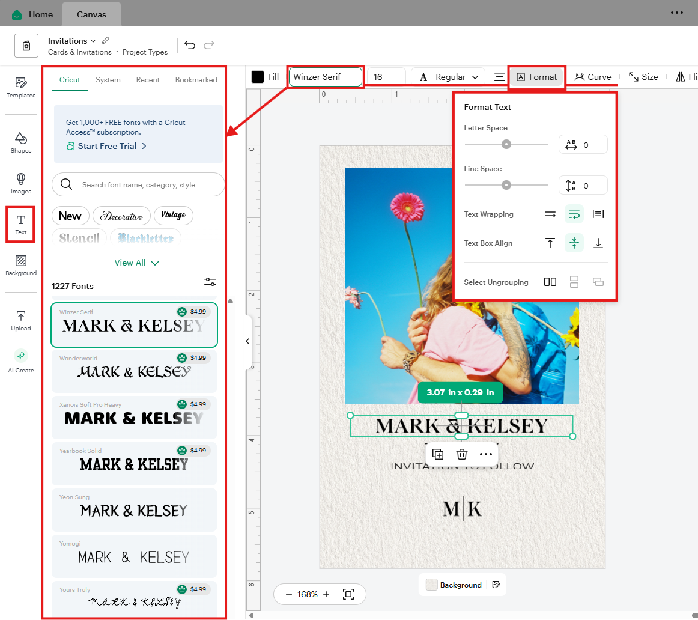Click the project clipboard icon button
Viewport: 698px width, 620px height.
26,46
